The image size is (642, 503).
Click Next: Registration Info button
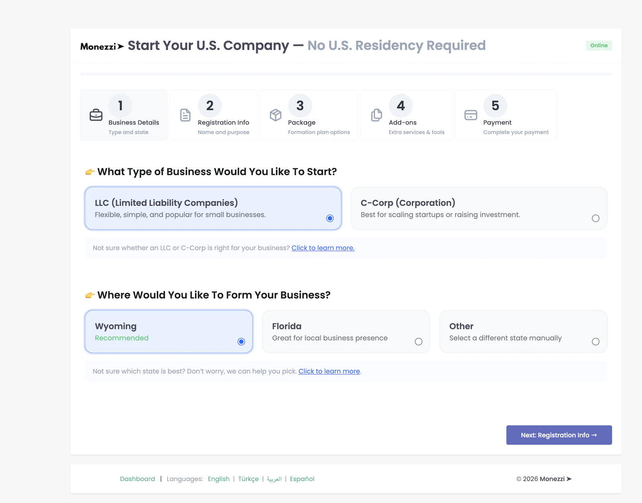pyautogui.click(x=559, y=435)
